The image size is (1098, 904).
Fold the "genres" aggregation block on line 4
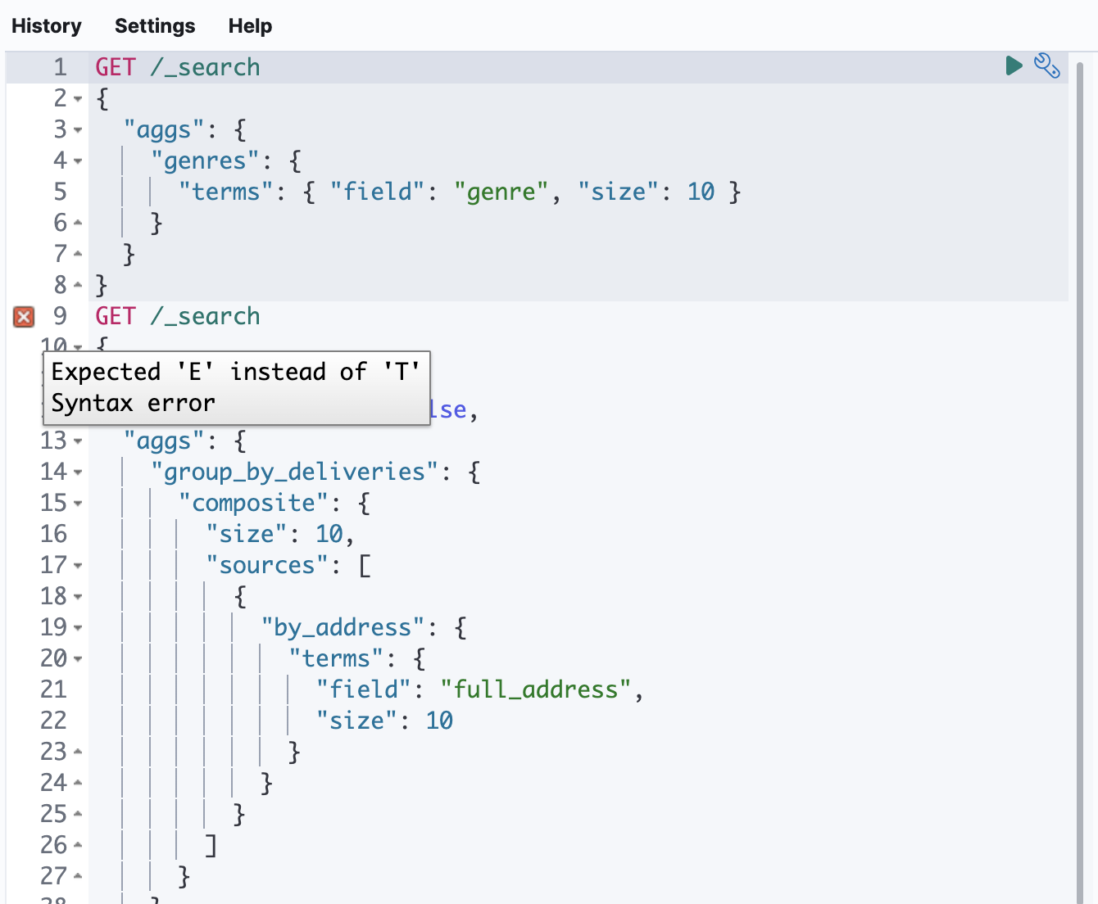point(76,162)
